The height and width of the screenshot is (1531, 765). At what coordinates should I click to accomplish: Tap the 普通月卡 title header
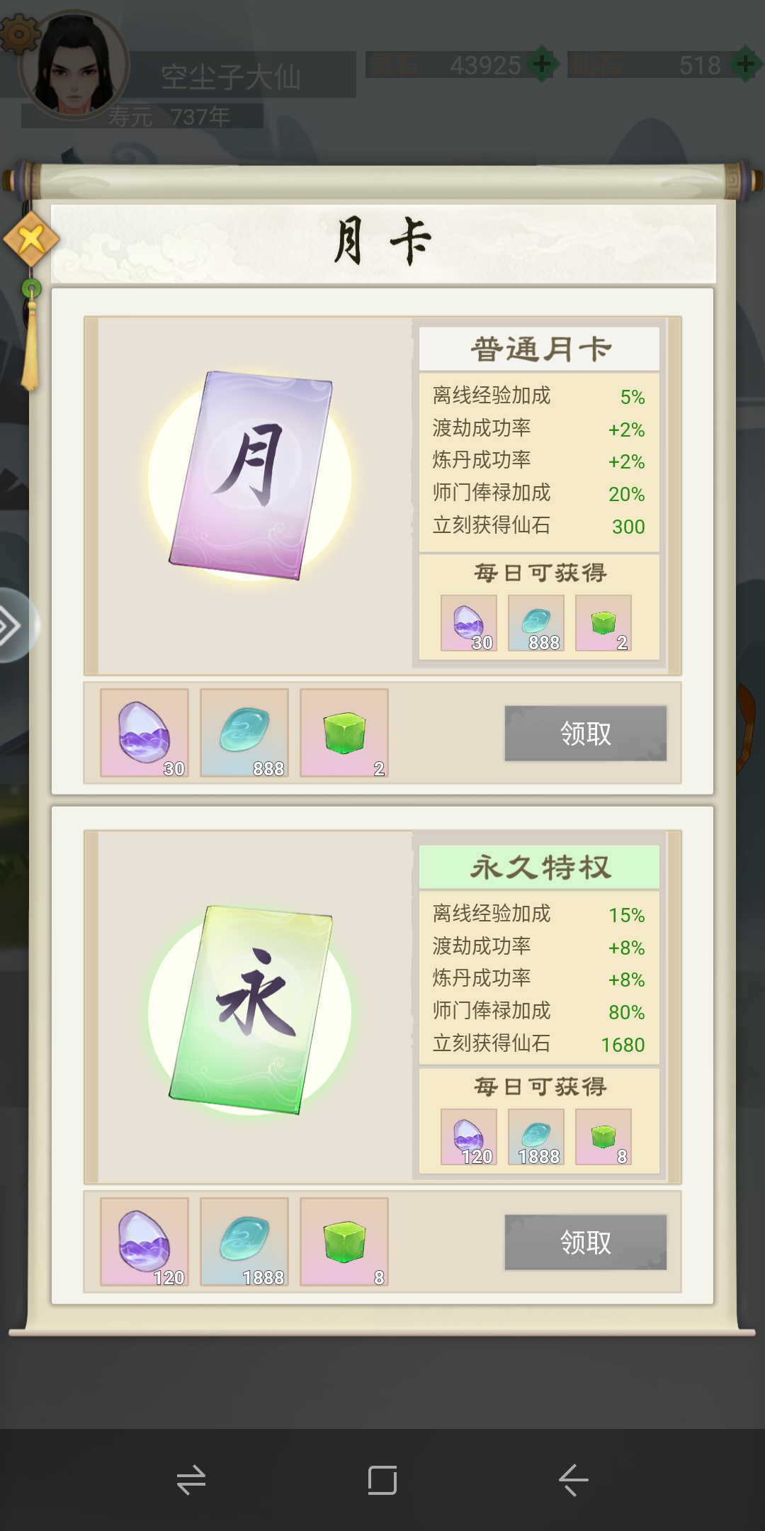point(539,349)
